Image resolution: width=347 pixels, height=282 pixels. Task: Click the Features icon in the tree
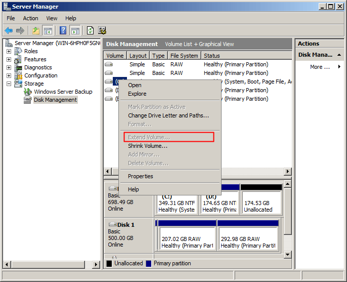18,59
